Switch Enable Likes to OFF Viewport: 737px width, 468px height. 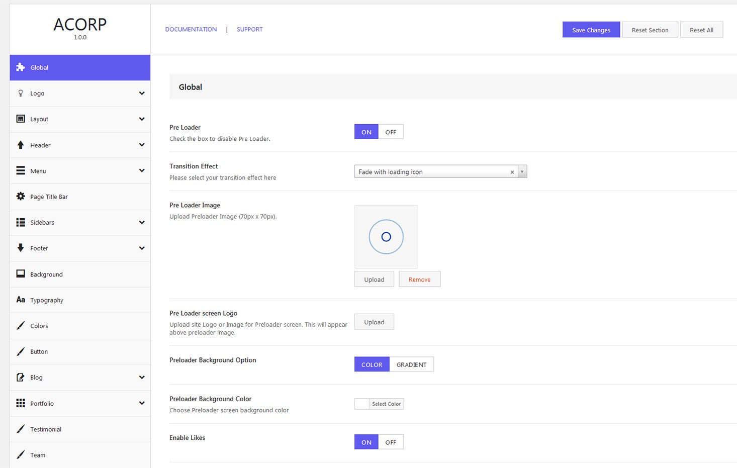point(391,442)
